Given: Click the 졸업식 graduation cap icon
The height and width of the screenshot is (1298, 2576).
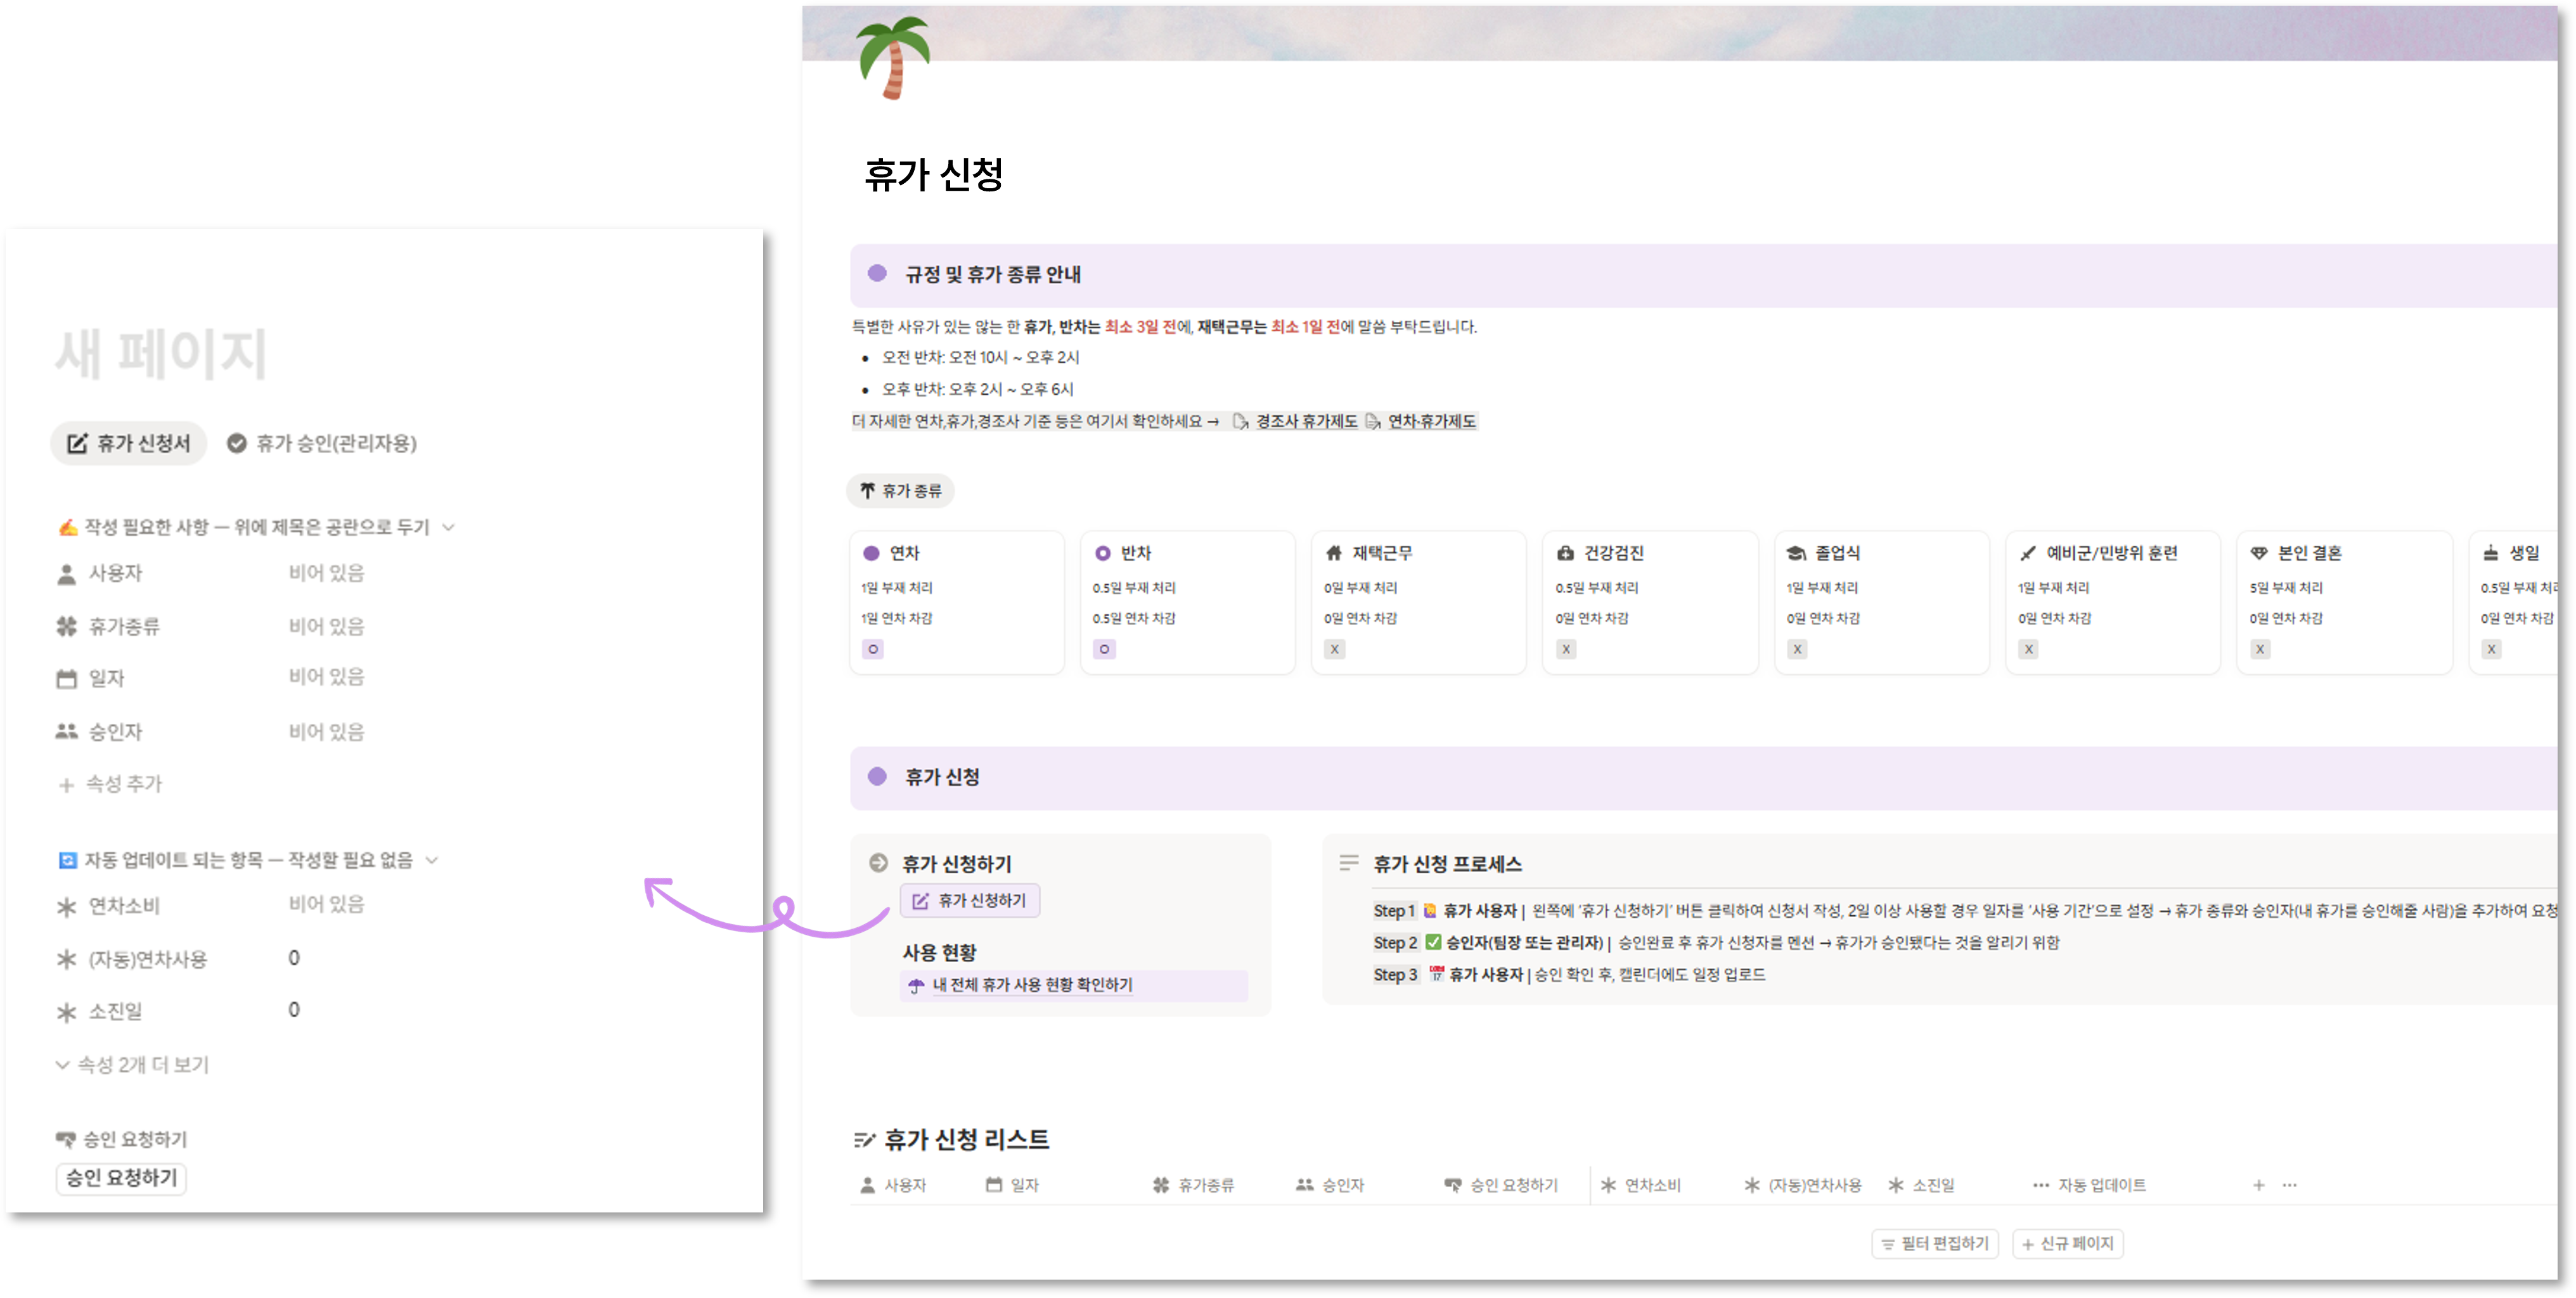Looking at the screenshot, I should click(1797, 553).
